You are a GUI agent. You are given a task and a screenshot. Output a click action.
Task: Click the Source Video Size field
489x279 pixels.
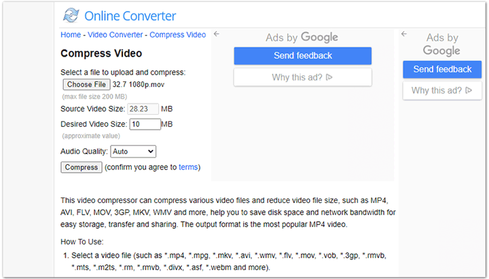[142, 109]
